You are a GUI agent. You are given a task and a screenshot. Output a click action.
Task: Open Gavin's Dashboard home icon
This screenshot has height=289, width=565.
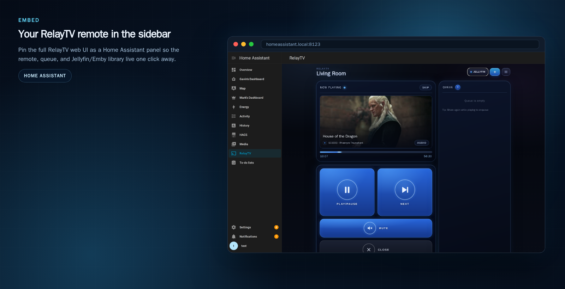(233, 79)
